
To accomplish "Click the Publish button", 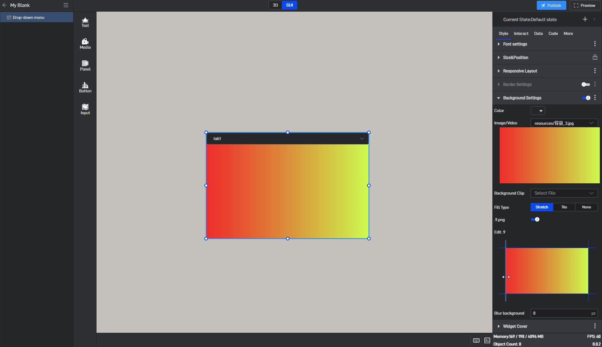I will click(x=551, y=5).
